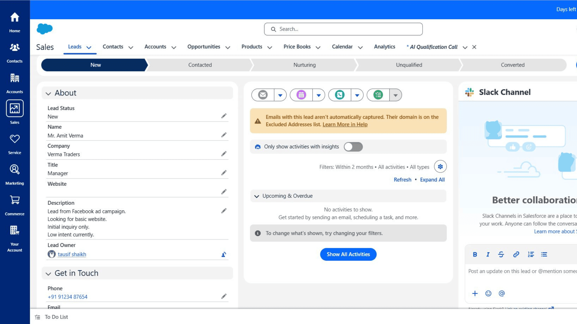Open emoji picker in Slack editor
This screenshot has height=324, width=577.
pyautogui.click(x=488, y=293)
